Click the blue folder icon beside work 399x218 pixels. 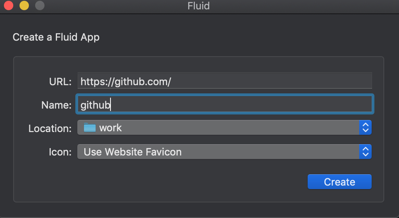tap(89, 127)
